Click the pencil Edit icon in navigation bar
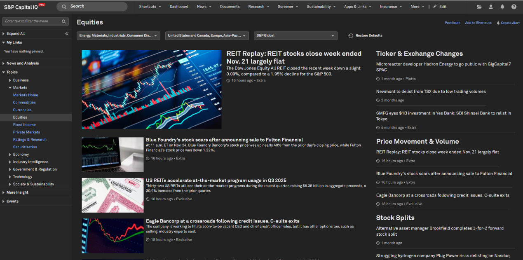 [435, 7]
